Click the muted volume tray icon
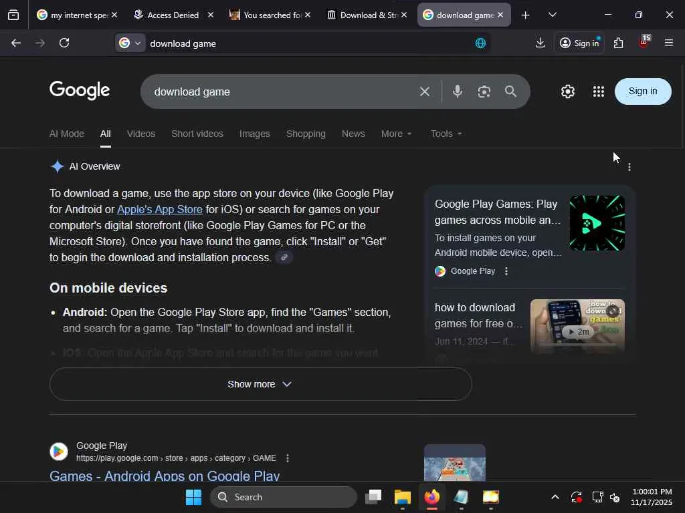685x513 pixels. pos(615,497)
